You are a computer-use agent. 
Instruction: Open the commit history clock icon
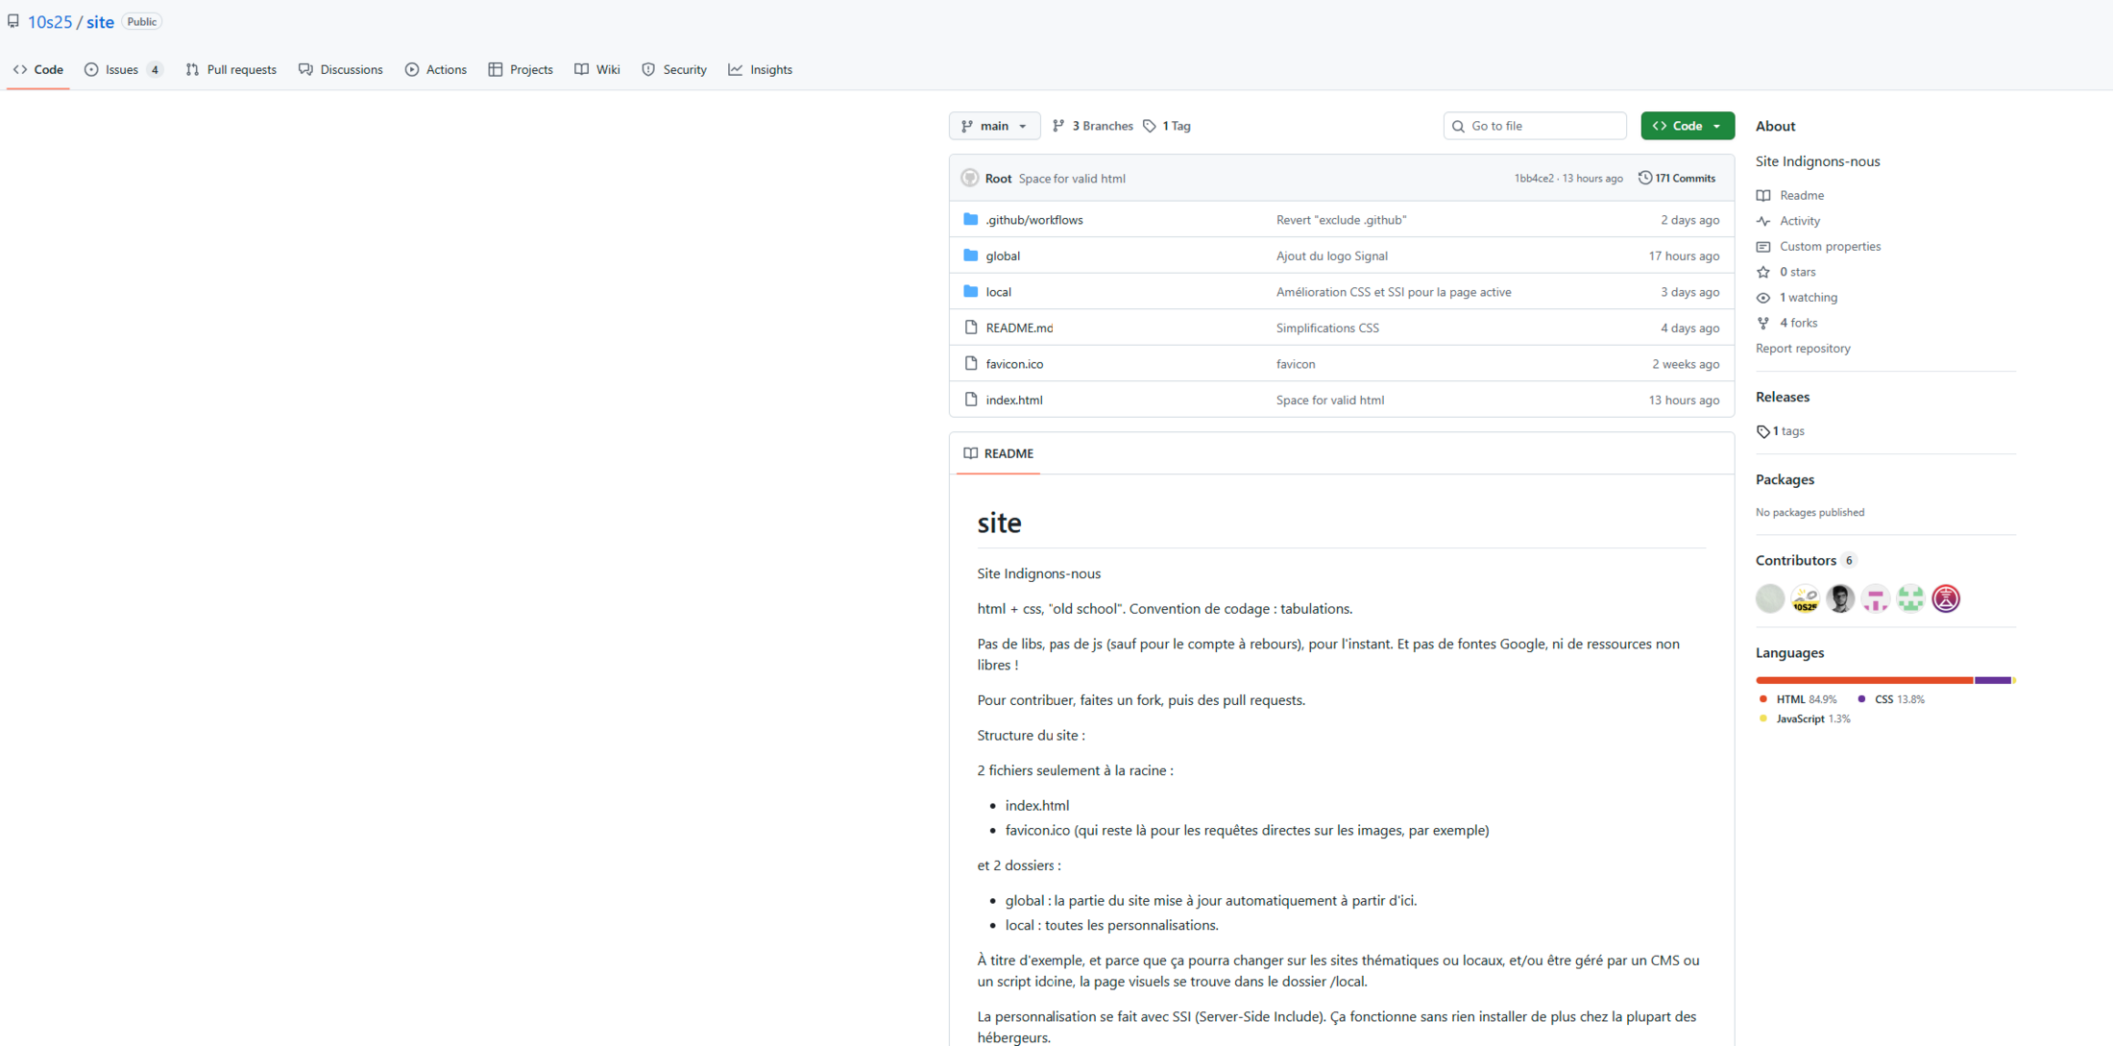coord(1645,178)
